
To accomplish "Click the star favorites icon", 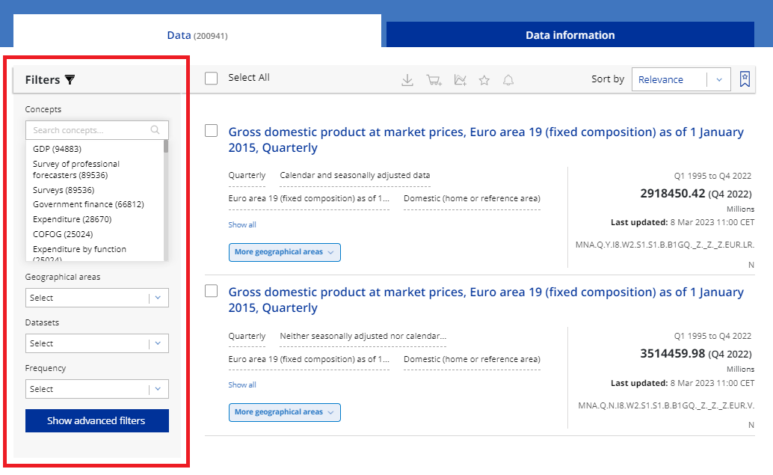I will coord(484,80).
